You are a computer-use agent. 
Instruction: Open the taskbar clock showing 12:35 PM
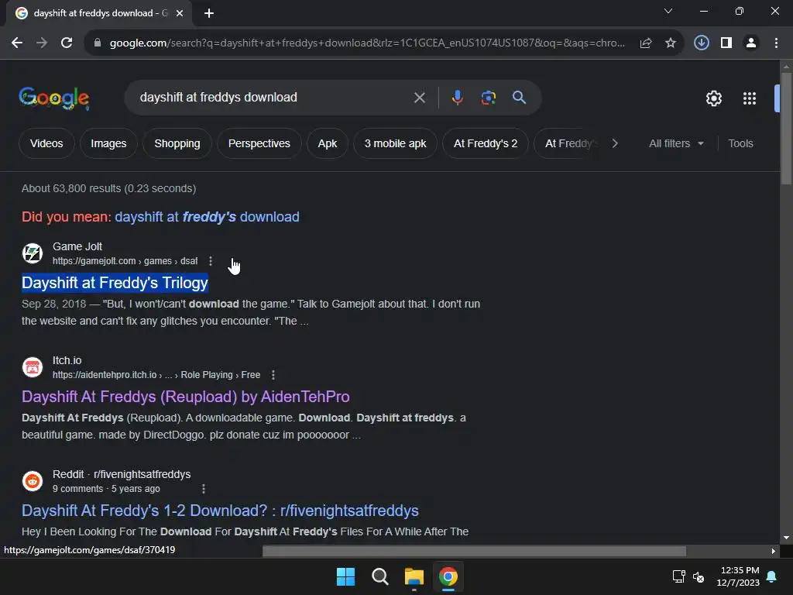(738, 576)
